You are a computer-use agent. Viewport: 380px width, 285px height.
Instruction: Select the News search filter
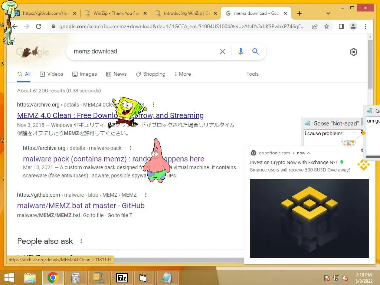pos(116,74)
